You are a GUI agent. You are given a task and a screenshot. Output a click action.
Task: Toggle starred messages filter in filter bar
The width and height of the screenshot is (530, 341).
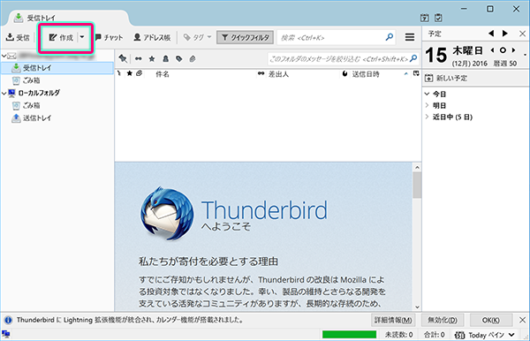152,59
